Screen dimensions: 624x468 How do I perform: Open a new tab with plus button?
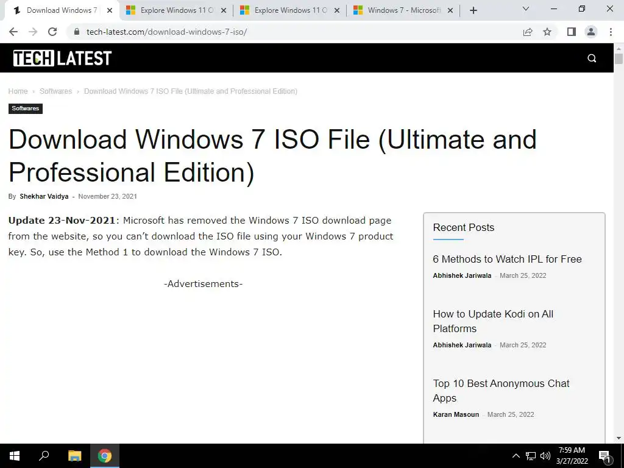click(x=473, y=10)
